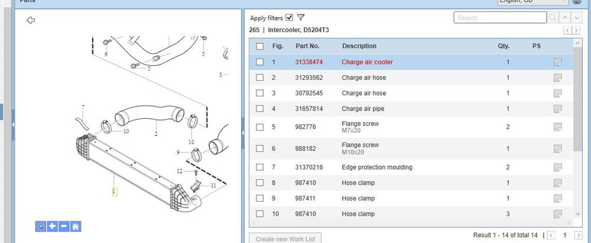Sort table by Part No. column
Viewport: 591px width, 243px height.
coord(307,46)
